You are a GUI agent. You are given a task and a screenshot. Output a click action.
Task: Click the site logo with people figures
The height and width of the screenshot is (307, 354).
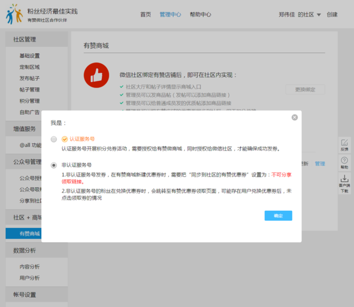tap(14, 14)
